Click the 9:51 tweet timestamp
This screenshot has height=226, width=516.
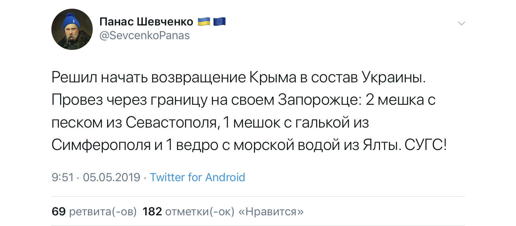click(62, 177)
